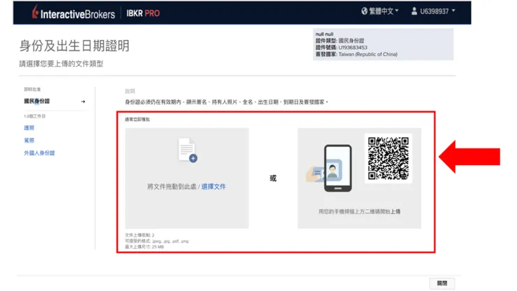Screen dimensions: 517x291
Task: Click the IBKR PRO label
Action: (143, 13)
